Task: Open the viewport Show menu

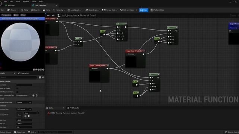Action: pos(23,15)
